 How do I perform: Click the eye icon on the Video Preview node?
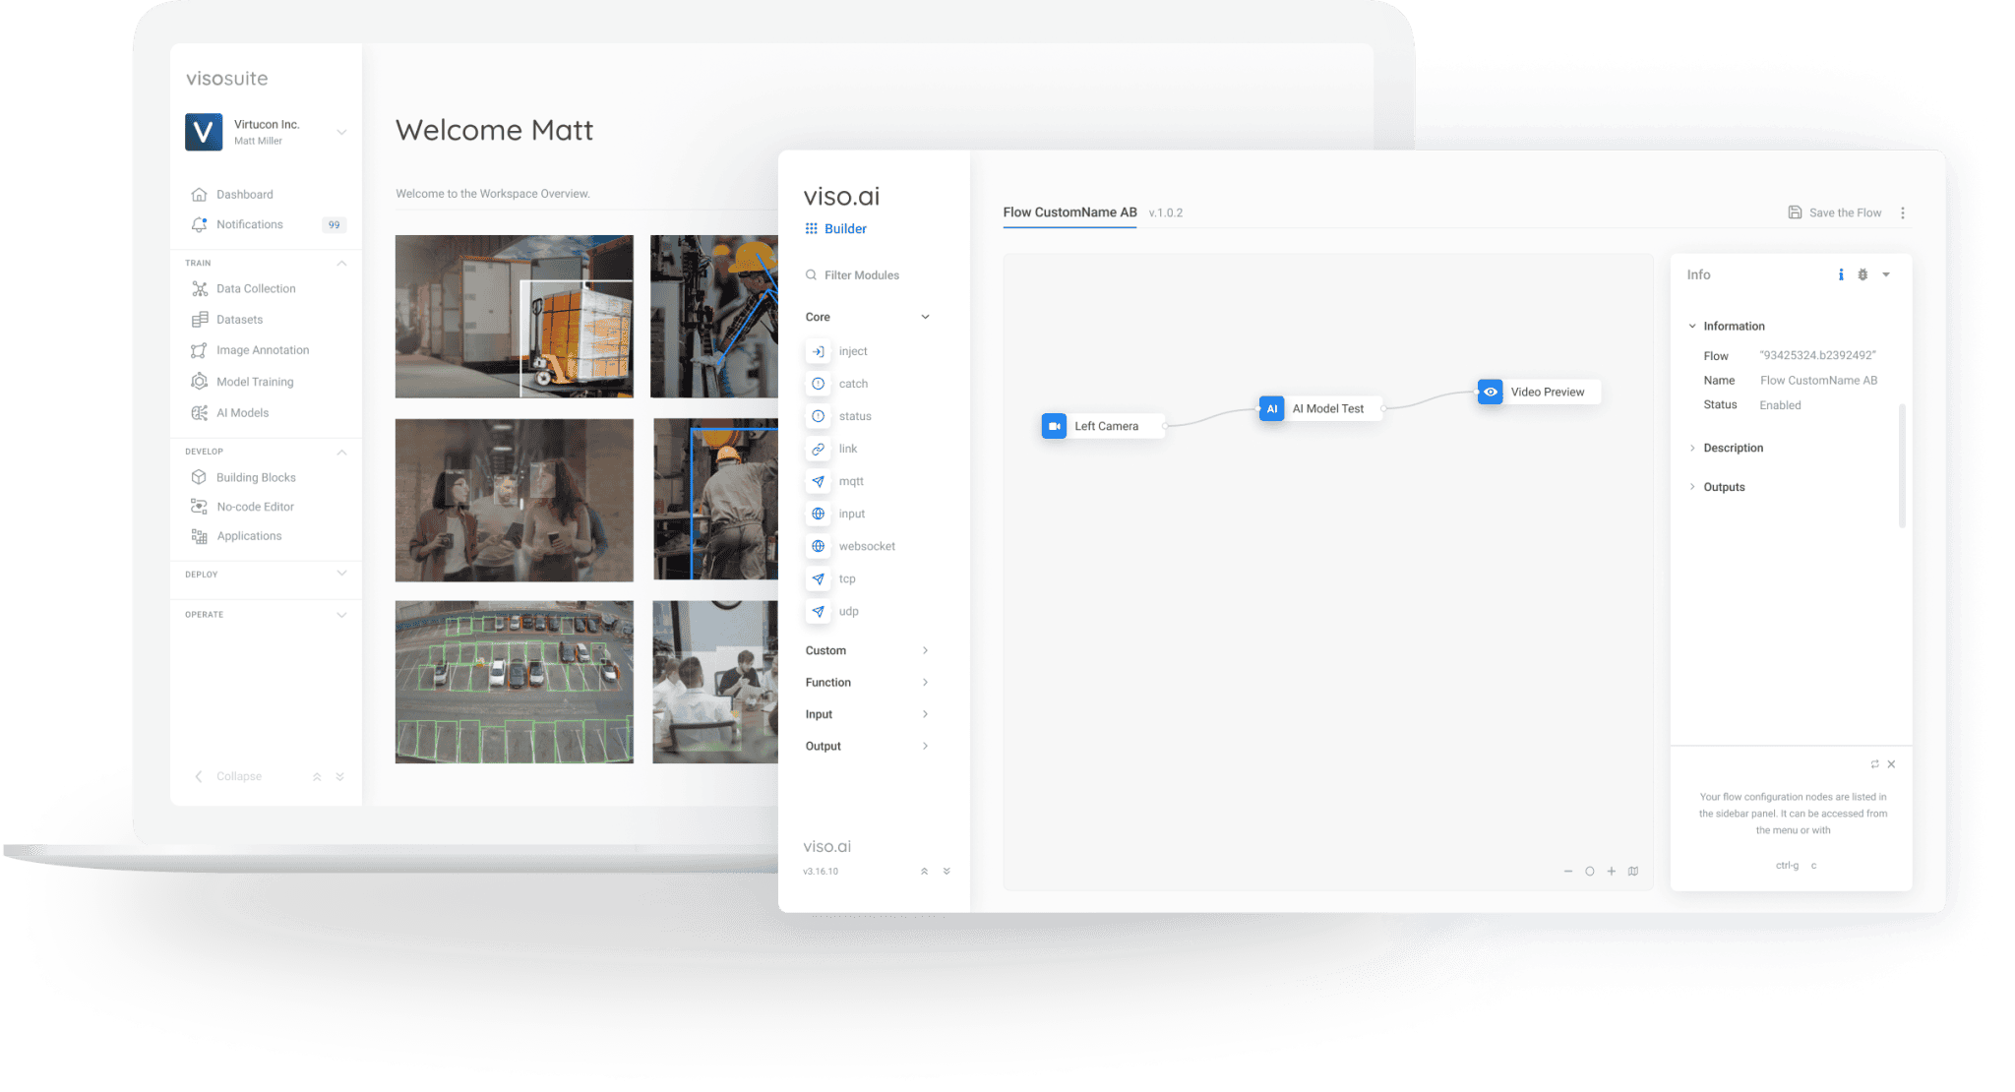1490,392
